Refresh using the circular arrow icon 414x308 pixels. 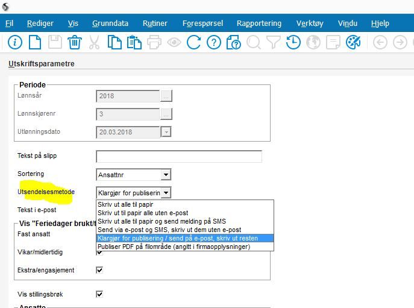pyautogui.click(x=194, y=42)
